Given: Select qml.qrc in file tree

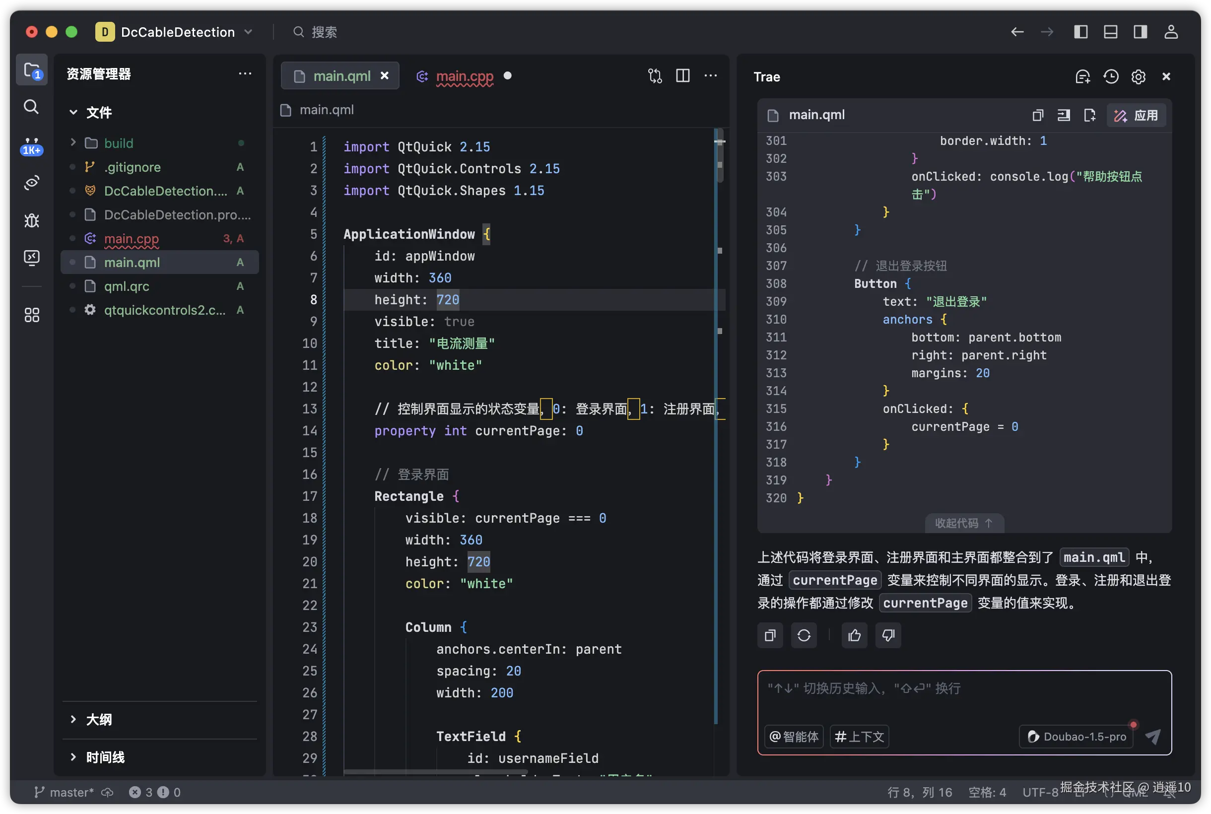Looking at the screenshot, I should click(x=127, y=286).
